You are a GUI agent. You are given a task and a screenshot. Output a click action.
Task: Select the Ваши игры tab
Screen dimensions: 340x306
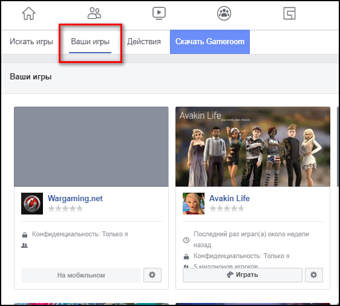pyautogui.click(x=90, y=41)
